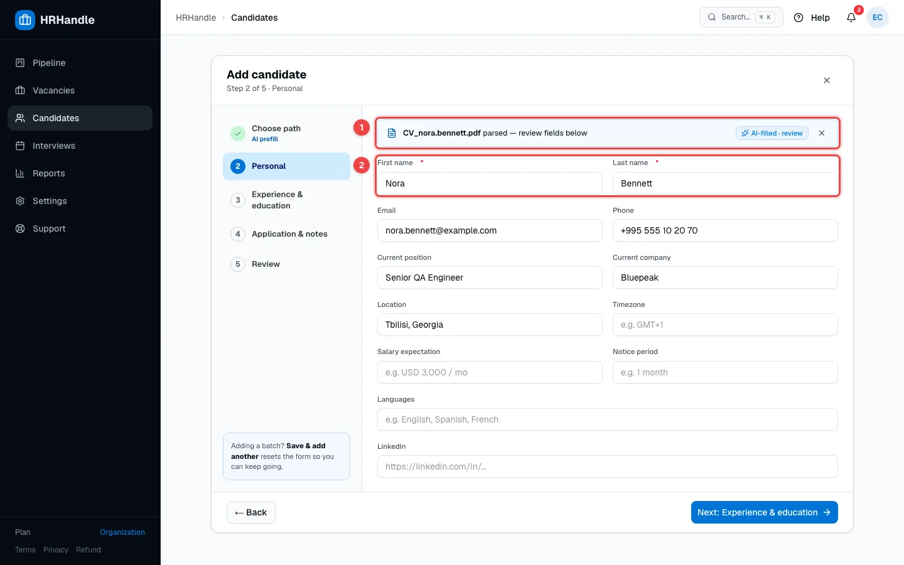Close the Add candidate dialog

[827, 80]
